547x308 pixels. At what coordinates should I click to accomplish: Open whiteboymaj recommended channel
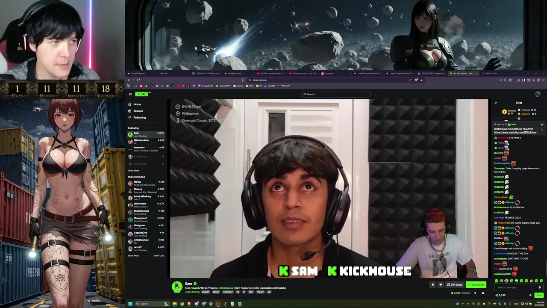click(x=146, y=241)
